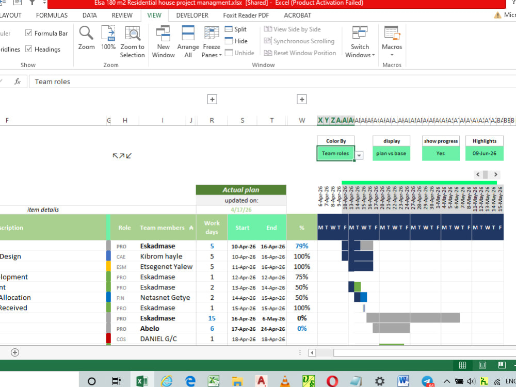Open Opera browser from taskbar

point(332,381)
